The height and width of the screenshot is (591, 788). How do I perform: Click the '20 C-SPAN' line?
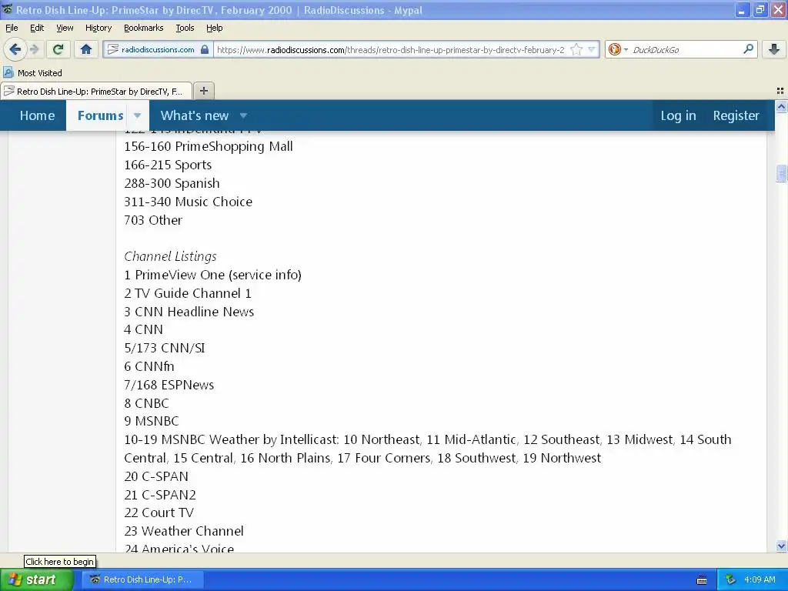156,476
